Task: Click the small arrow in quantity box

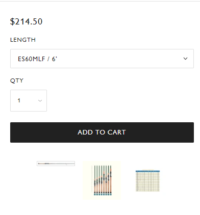Action: 40,101
